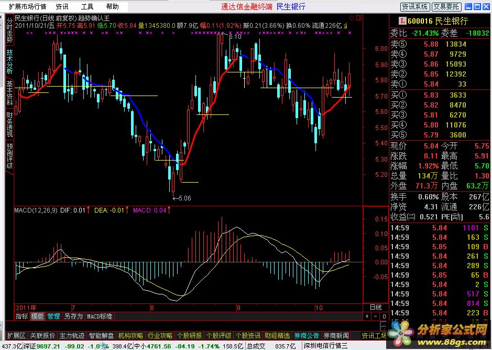Viewport: 492px width, 350px height.
Task: Click the 买① price 5.83 row
Action: coord(440,95)
